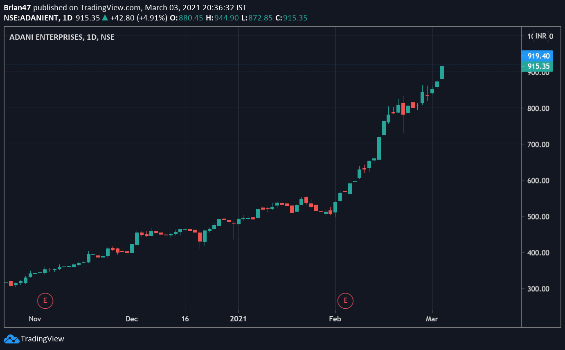Click the 500.00 price axis label
The image size is (565, 350).
538,217
